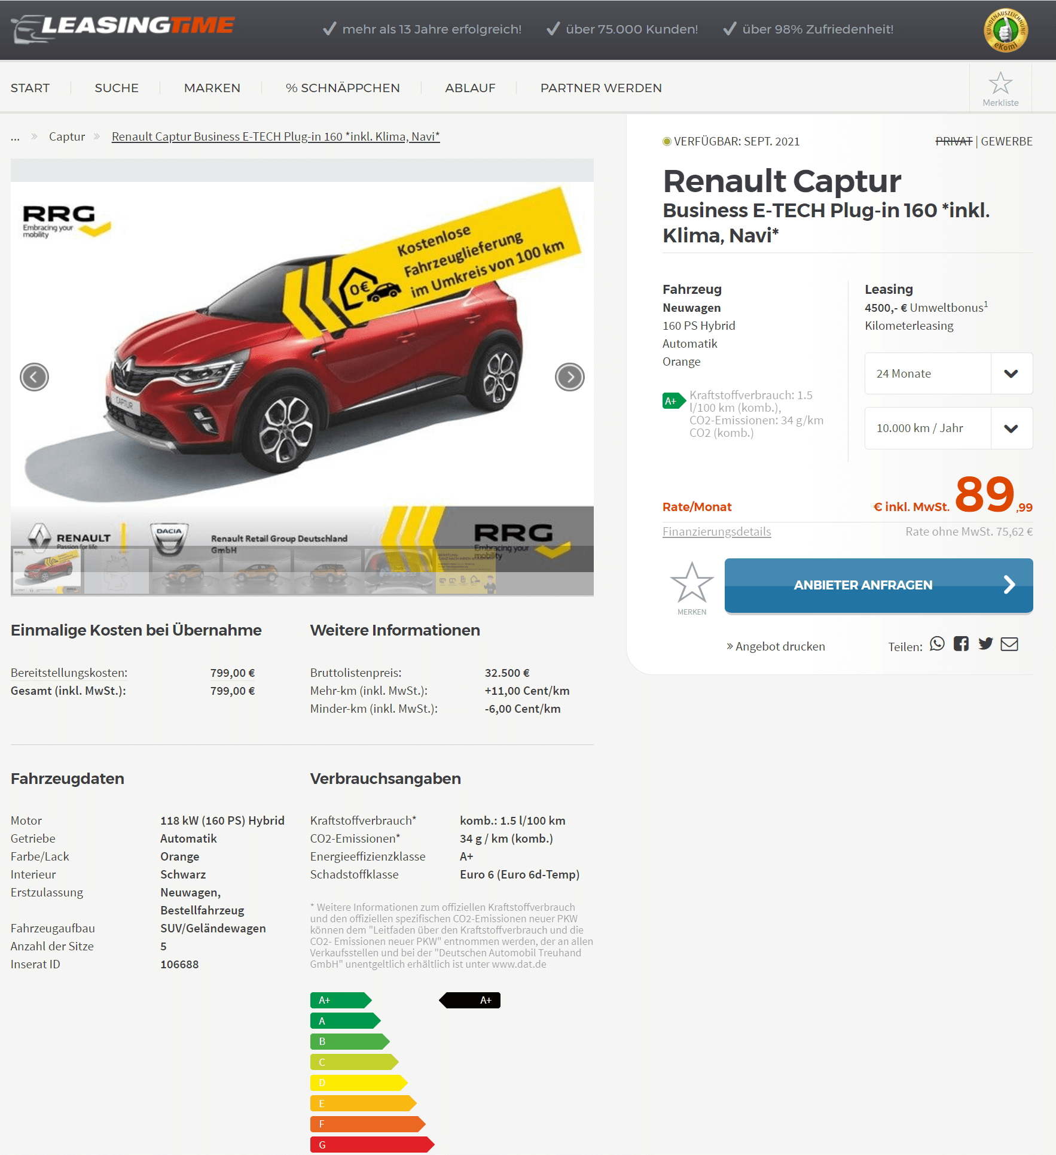
Task: Select sixth interior thumbnail
Action: [x=398, y=571]
